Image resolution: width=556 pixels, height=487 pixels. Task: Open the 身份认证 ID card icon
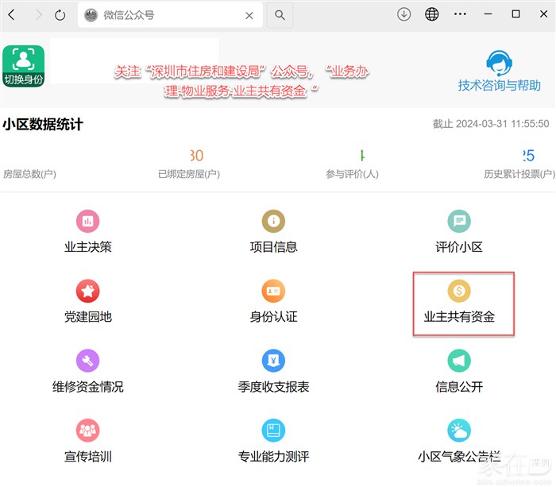273,291
